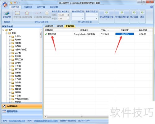Viewport: 155px width, 124px height.
Task: Expand the 天津市 tree node
Action: pos(10,40)
